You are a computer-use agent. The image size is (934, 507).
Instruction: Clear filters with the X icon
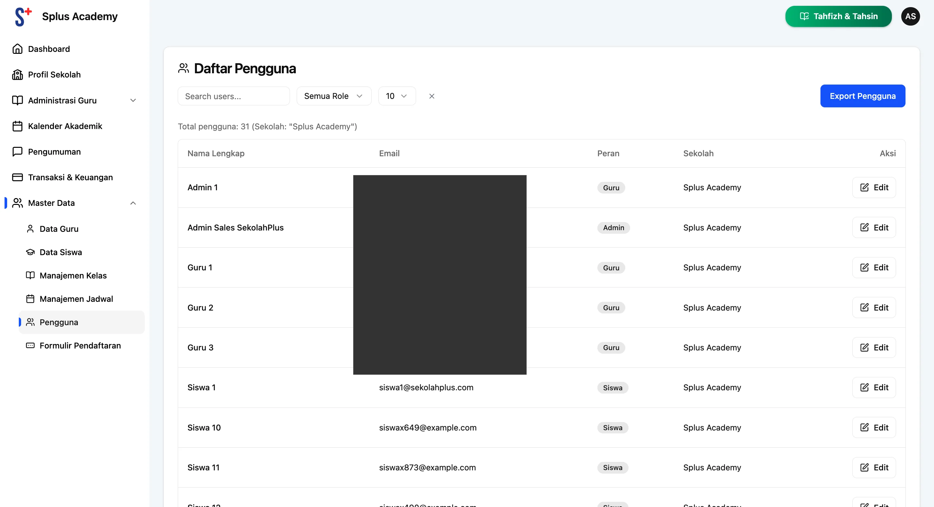coord(431,96)
